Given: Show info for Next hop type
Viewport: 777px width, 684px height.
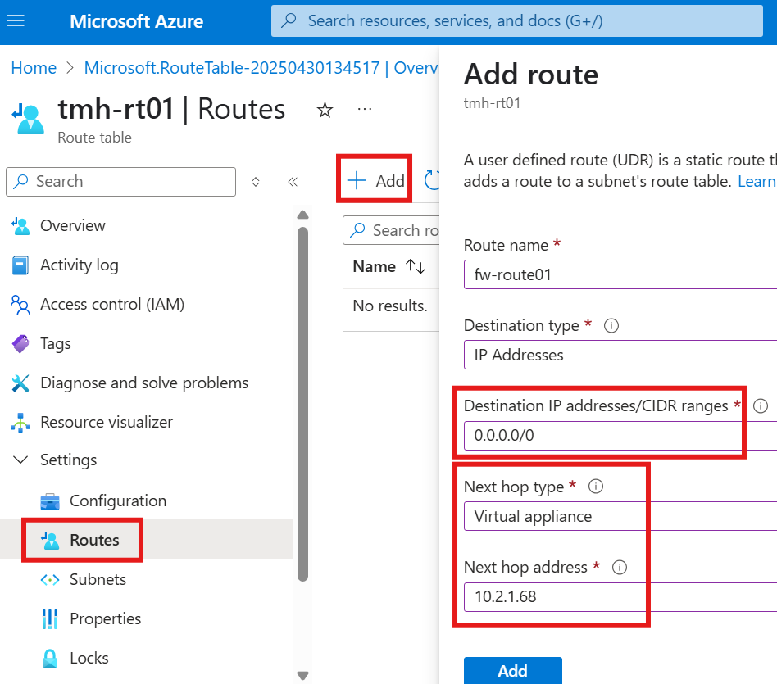Looking at the screenshot, I should click(596, 487).
